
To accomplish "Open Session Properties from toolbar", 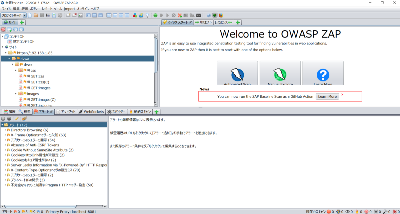I will click(x=54, y=15).
